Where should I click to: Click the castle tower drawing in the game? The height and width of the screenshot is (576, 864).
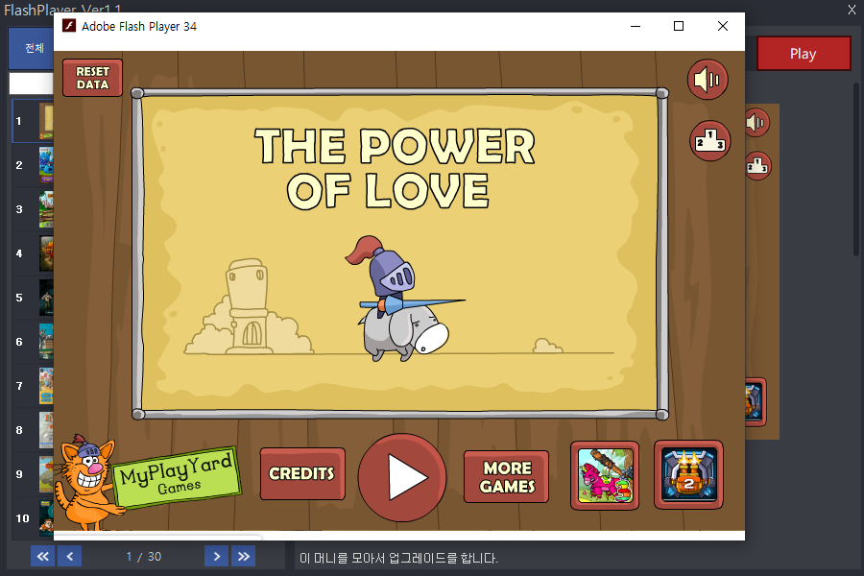pos(249,307)
